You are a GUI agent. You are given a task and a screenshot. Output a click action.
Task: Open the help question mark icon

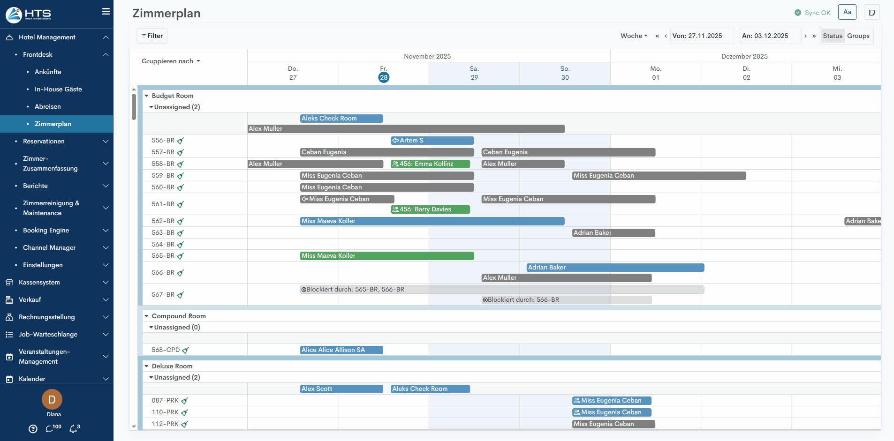tap(33, 429)
